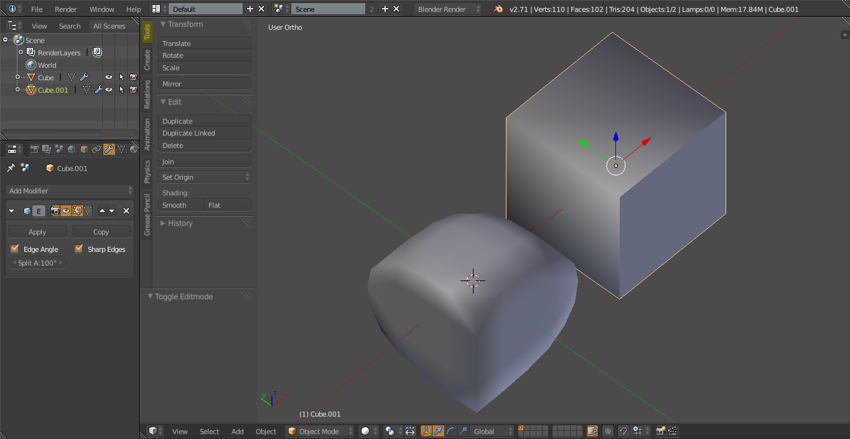This screenshot has height=439, width=850.
Task: Open the Modifiers properties tab
Action: point(109,149)
